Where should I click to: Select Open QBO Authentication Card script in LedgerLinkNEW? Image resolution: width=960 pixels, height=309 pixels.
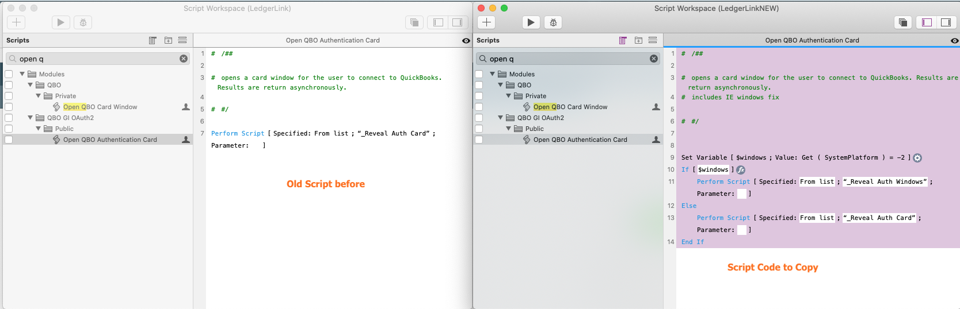tap(580, 140)
